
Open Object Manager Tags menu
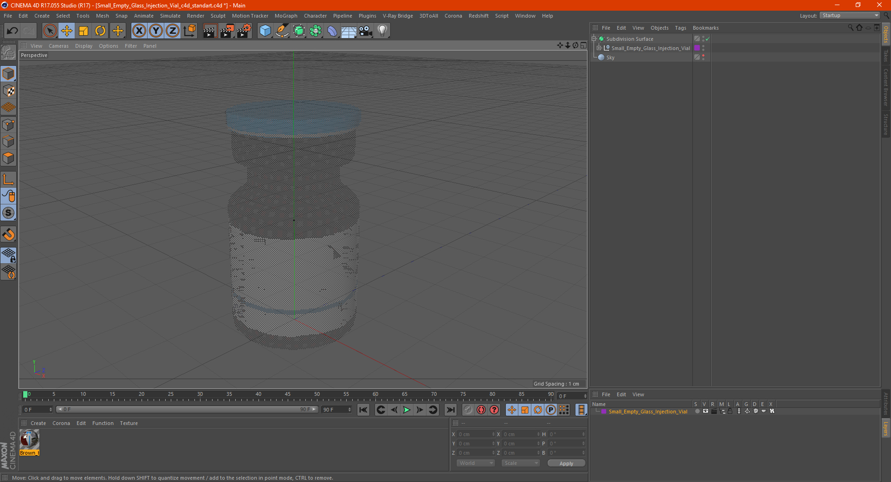point(680,28)
